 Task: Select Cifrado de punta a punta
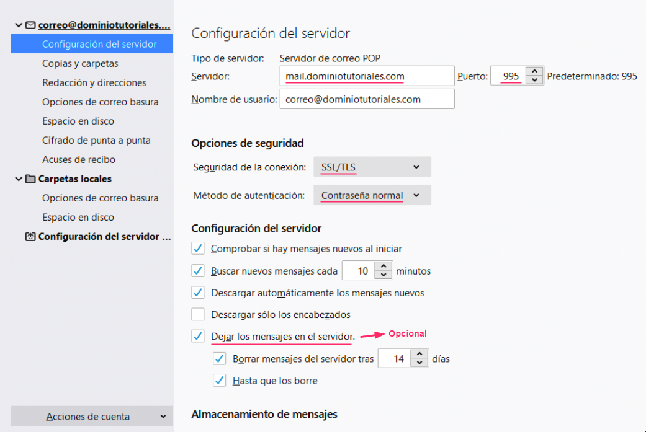click(96, 141)
